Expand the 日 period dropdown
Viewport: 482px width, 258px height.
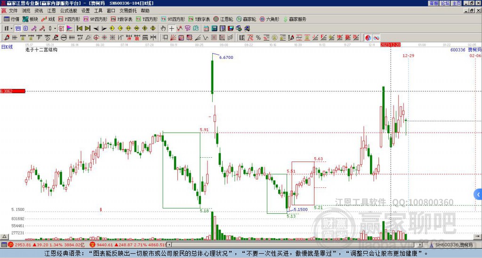tap(11, 29)
